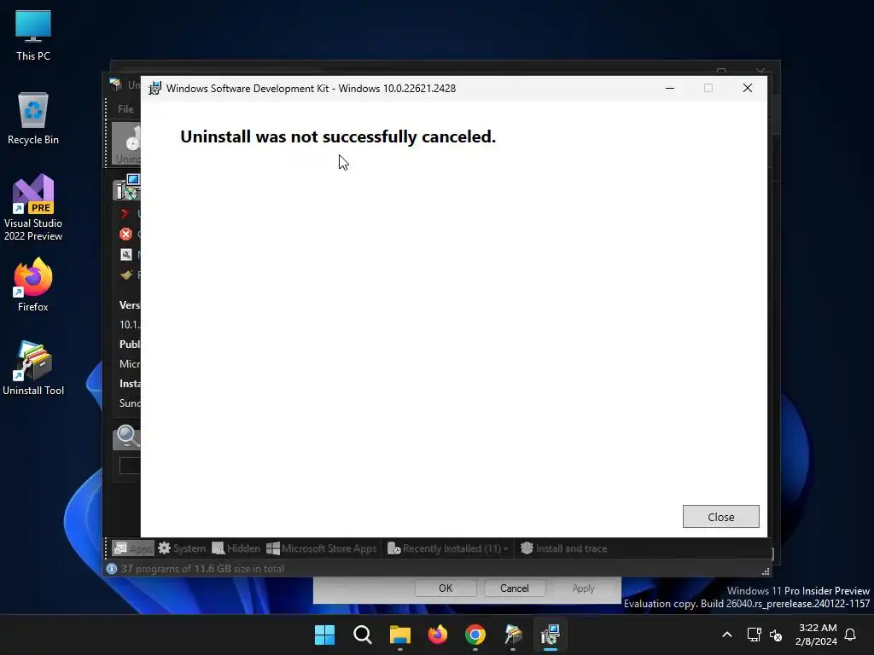Switch to the Hidden tab

click(x=236, y=548)
